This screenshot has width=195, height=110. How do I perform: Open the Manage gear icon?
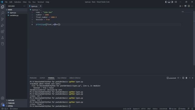[x=2, y=104]
